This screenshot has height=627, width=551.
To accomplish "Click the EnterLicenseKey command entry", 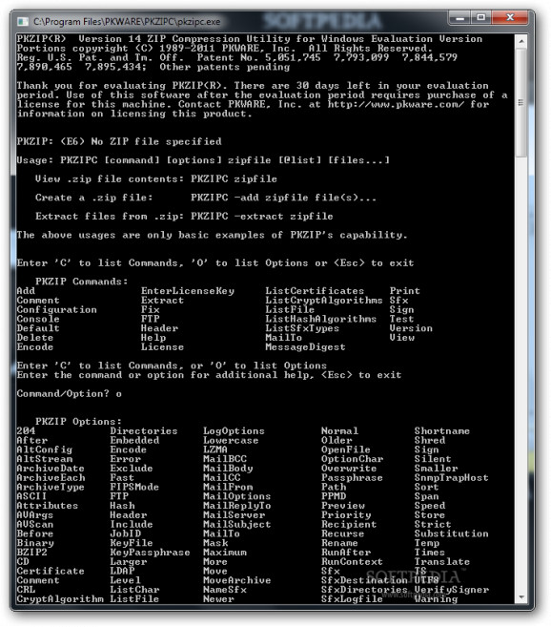I will [x=188, y=291].
